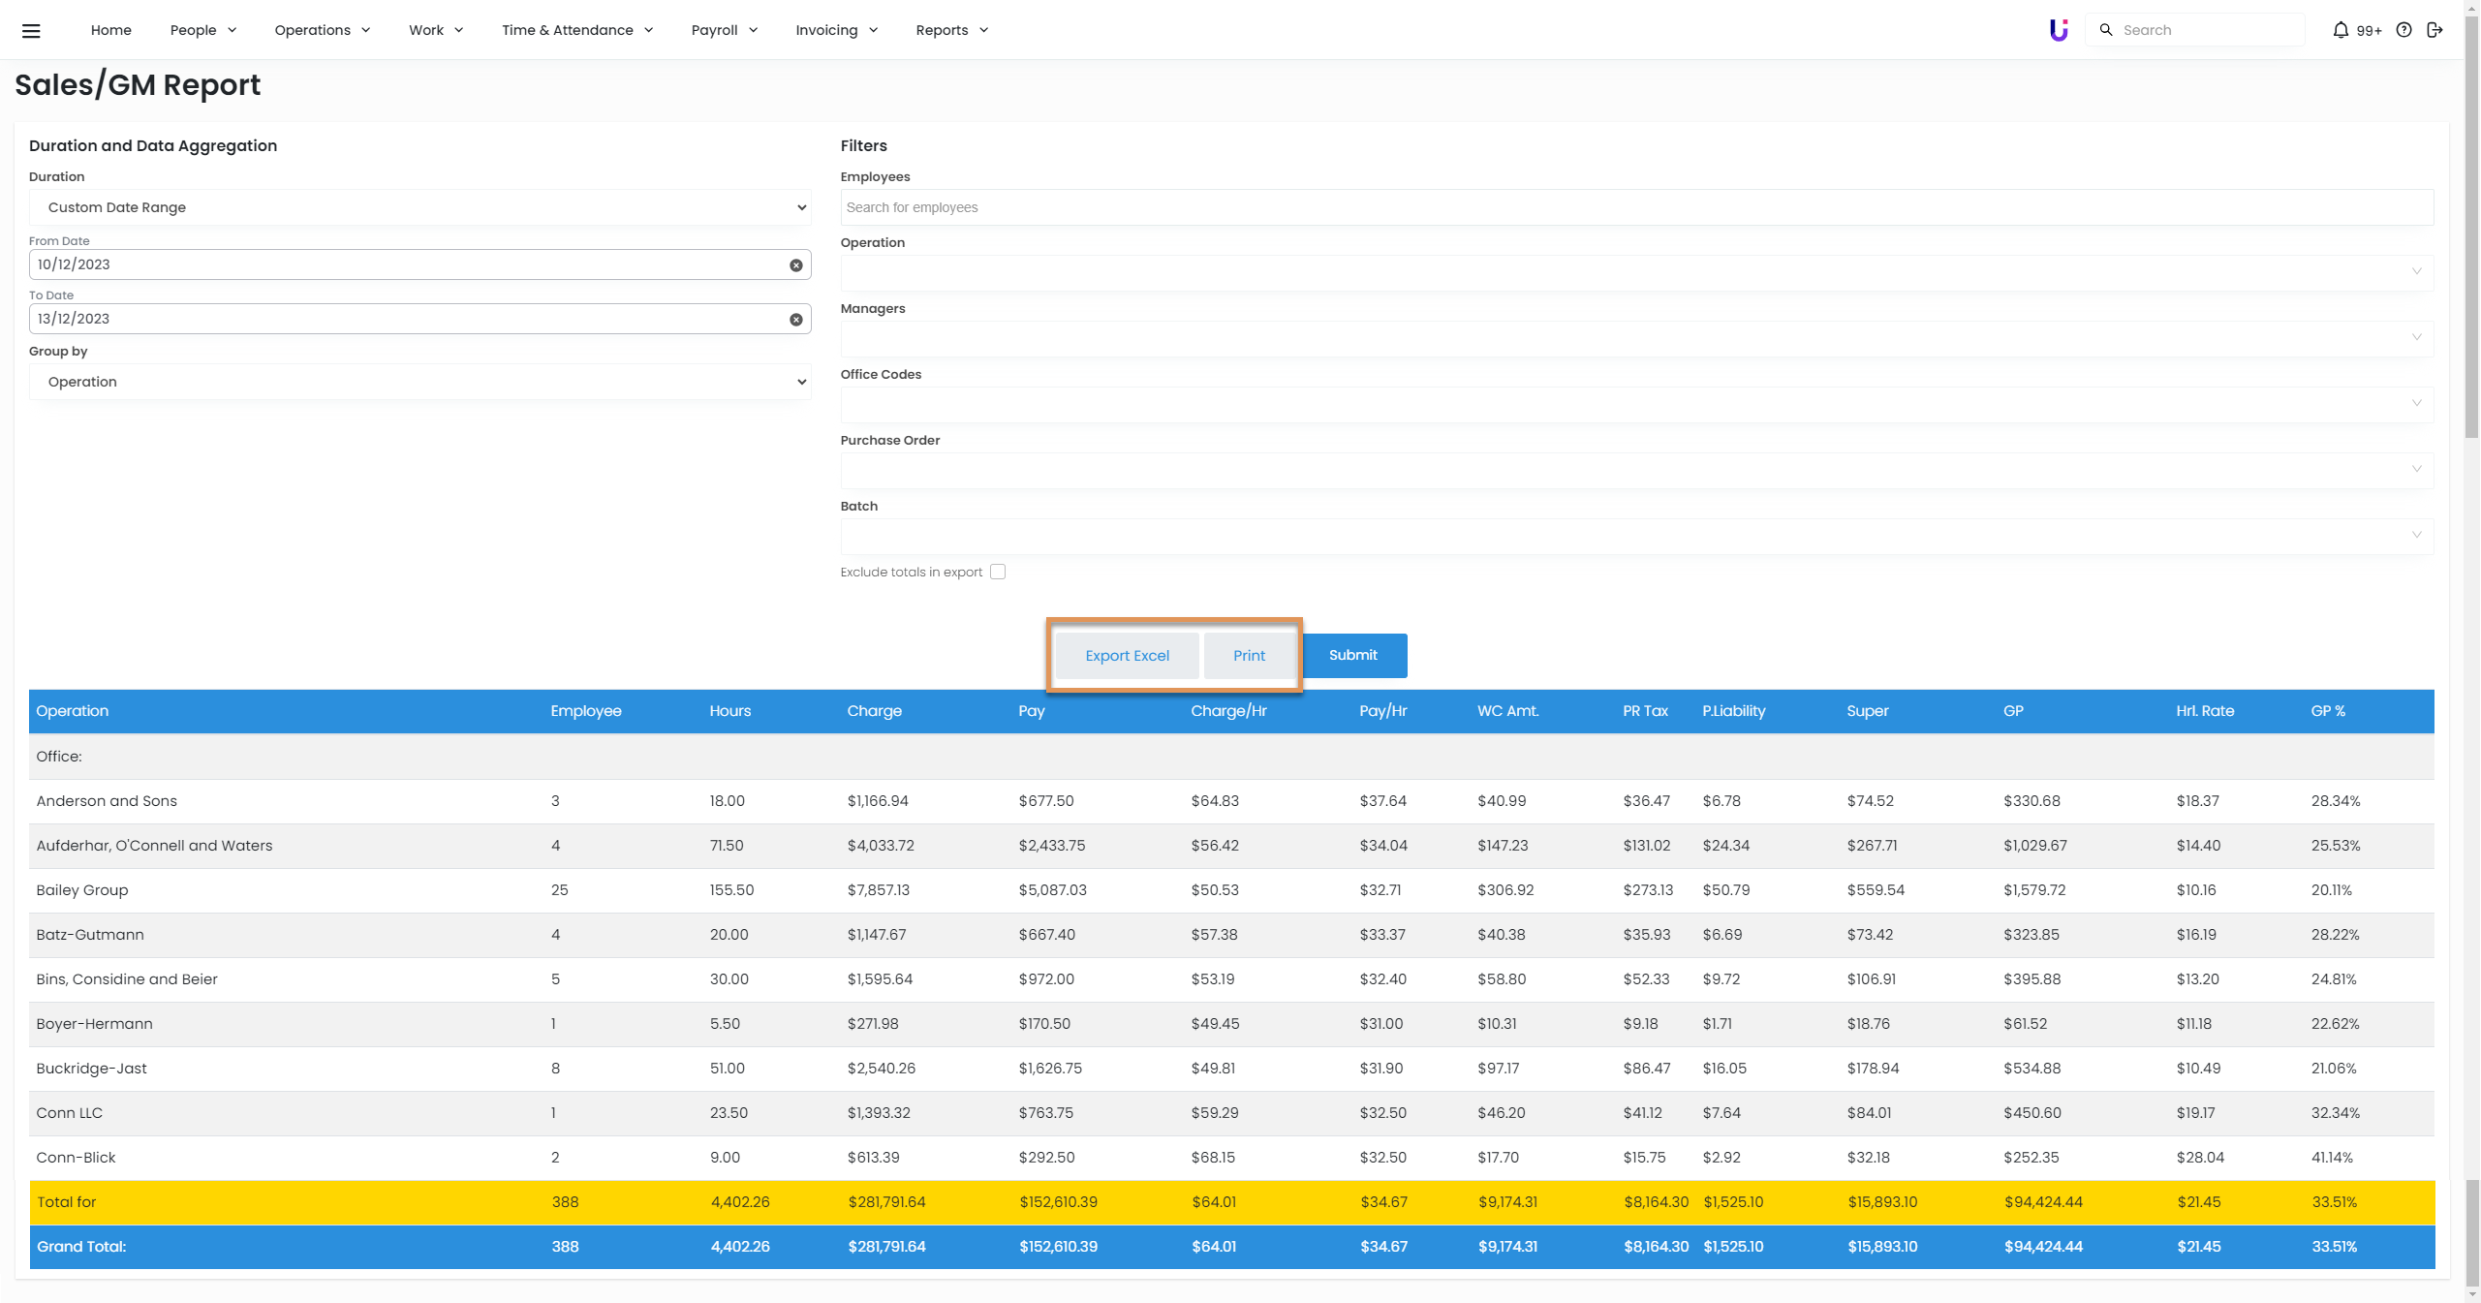This screenshot has width=2481, height=1303.
Task: Click the Print button
Action: (1249, 656)
